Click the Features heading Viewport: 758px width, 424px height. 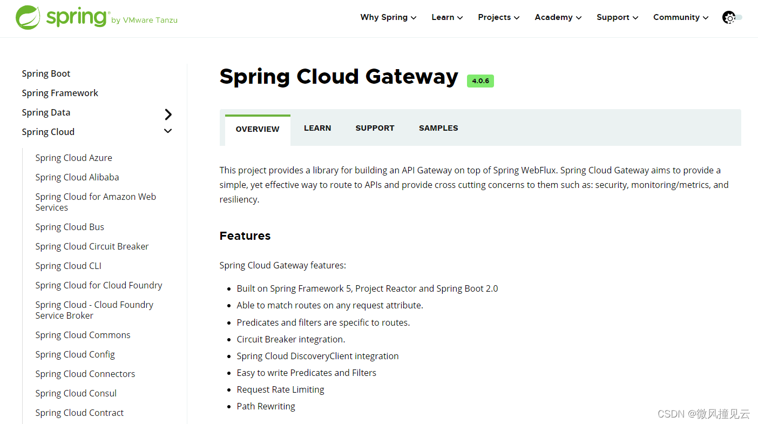pos(245,236)
